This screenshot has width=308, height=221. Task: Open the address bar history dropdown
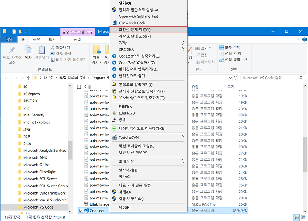pyautogui.click(x=231, y=78)
